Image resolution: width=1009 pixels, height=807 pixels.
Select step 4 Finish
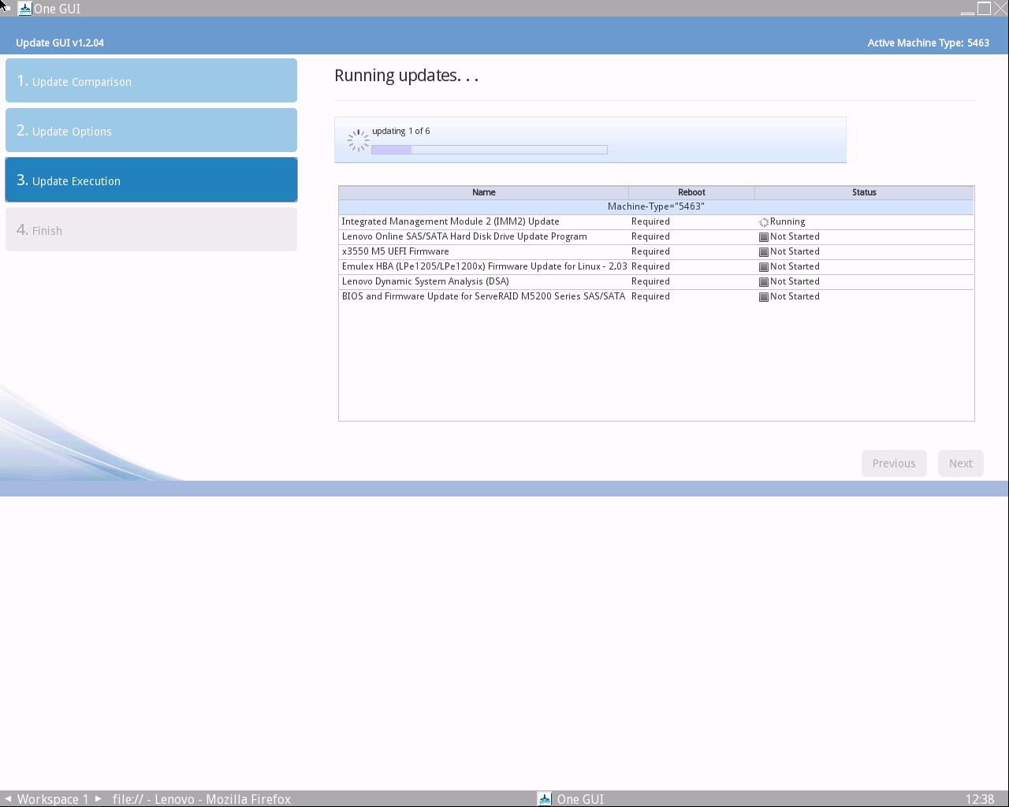(151, 229)
